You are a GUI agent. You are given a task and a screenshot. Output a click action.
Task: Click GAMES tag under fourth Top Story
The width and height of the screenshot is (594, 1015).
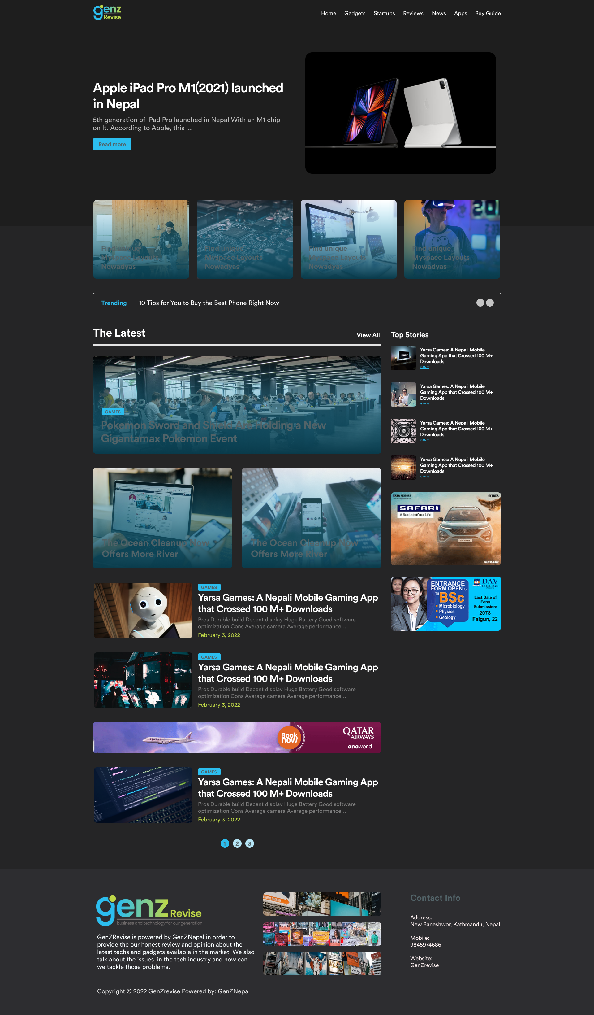(x=424, y=477)
